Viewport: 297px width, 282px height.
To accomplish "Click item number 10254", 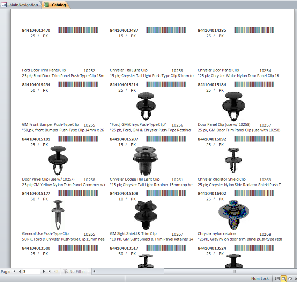I will pos(265,71).
